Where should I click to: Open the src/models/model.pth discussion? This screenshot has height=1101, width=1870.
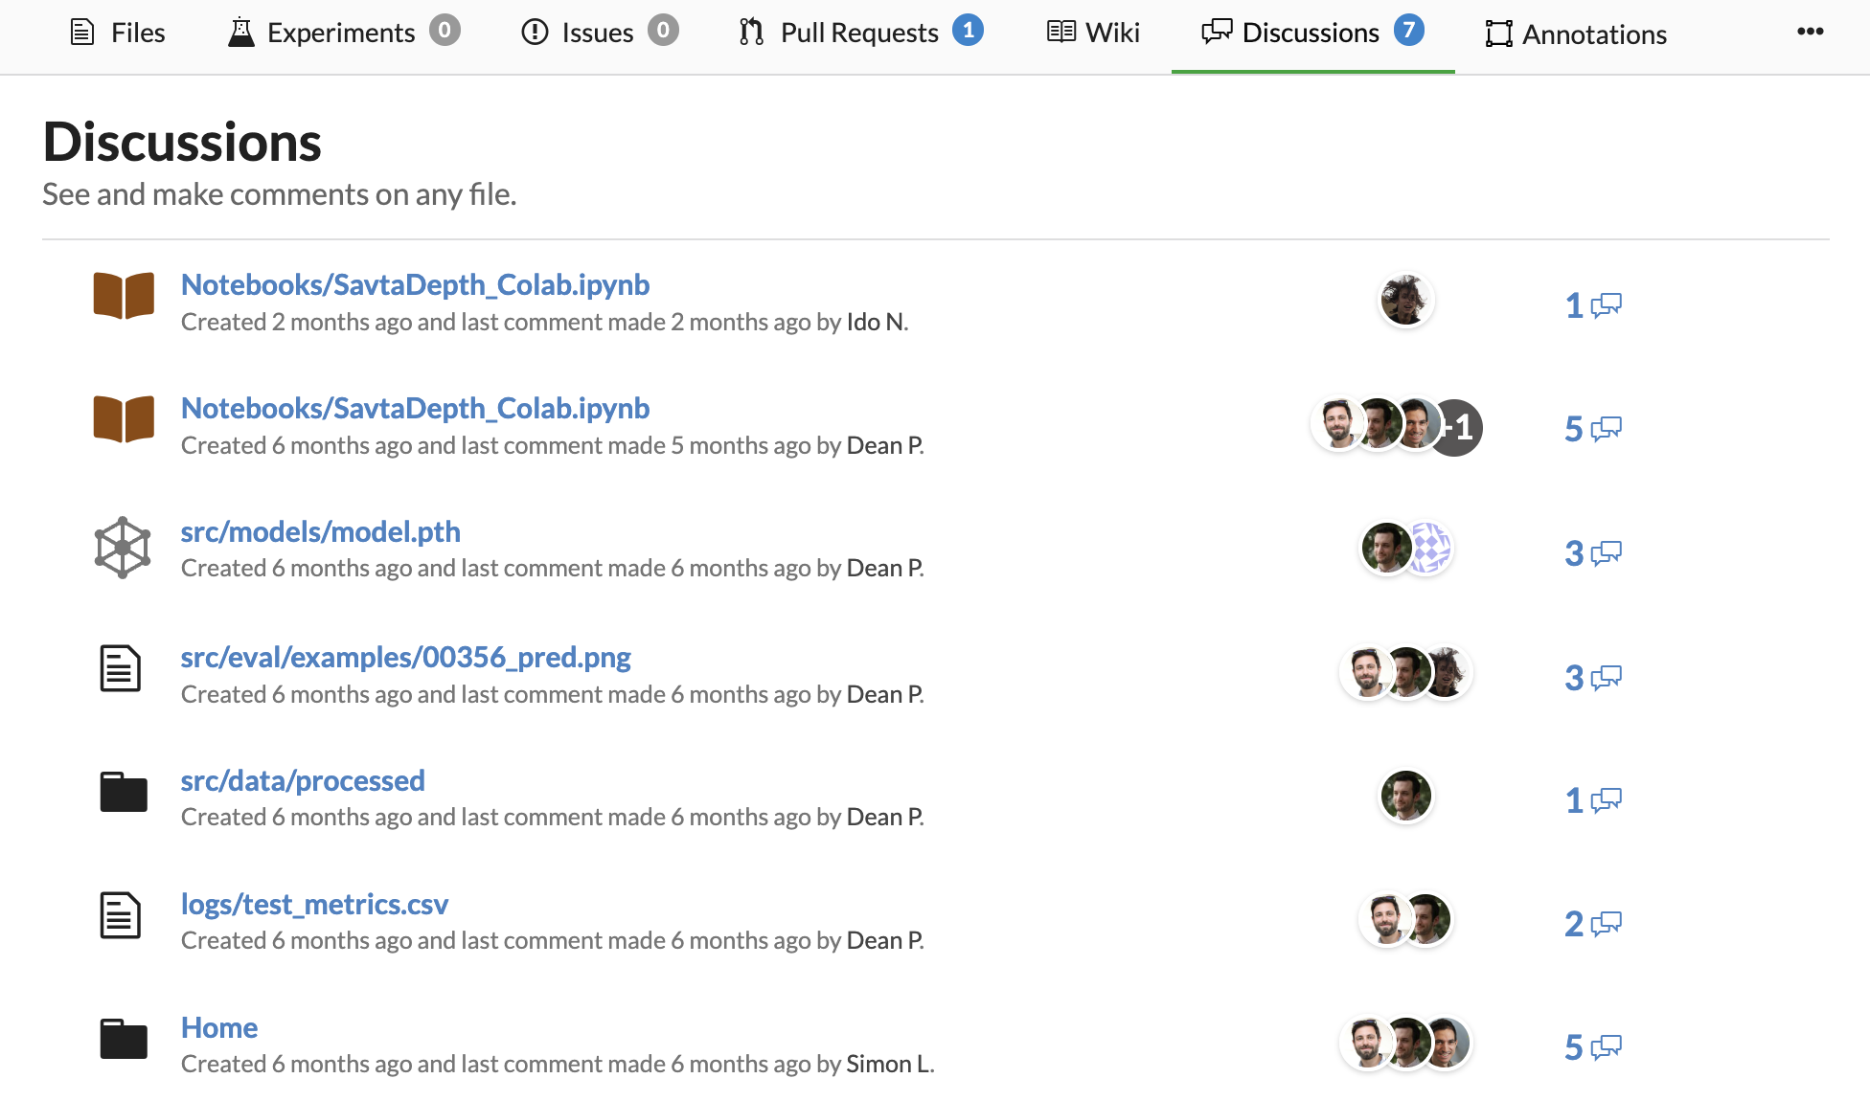[x=320, y=531]
